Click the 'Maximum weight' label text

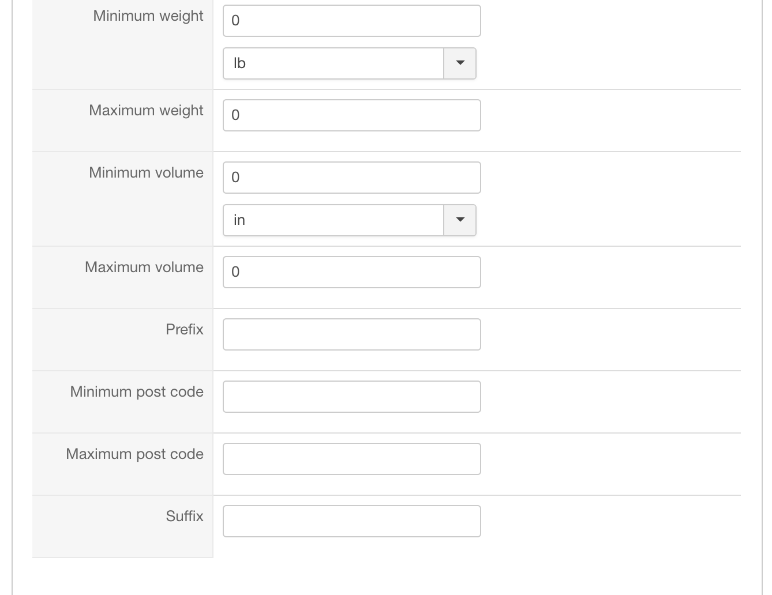(x=146, y=111)
